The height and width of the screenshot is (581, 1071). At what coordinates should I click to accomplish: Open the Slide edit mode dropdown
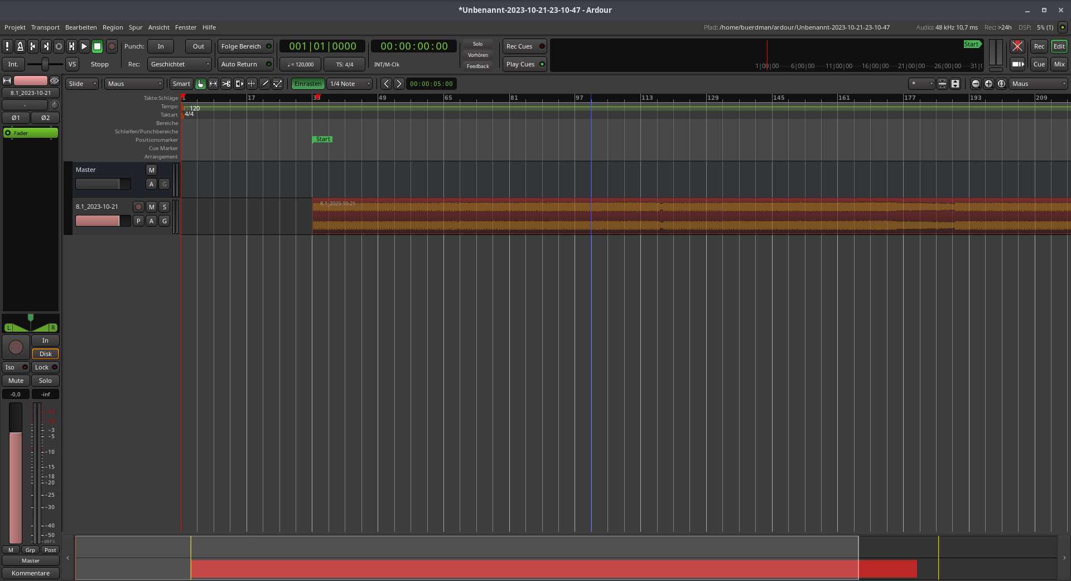pos(82,84)
